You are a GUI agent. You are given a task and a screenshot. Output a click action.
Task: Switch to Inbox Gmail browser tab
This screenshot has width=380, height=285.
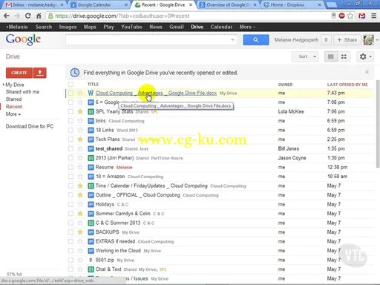[x=34, y=4]
